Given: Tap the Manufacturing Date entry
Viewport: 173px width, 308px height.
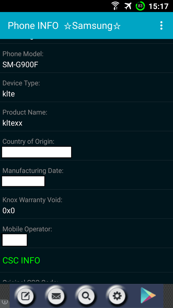Looking at the screenshot, I should [86, 175].
